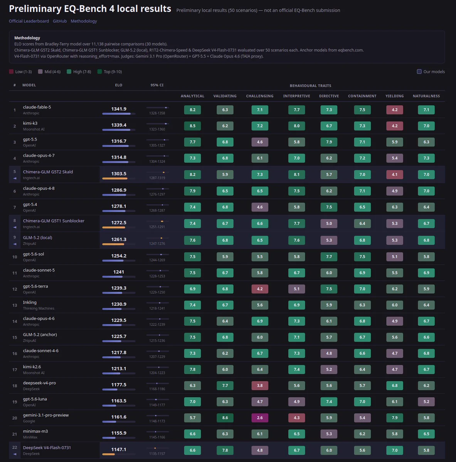Select the claude-sonnet-5 model name
Screen dimensions: 456x462
[x=39, y=270]
